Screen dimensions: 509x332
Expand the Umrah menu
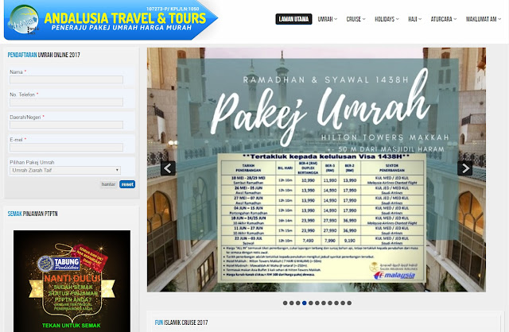pyautogui.click(x=327, y=19)
